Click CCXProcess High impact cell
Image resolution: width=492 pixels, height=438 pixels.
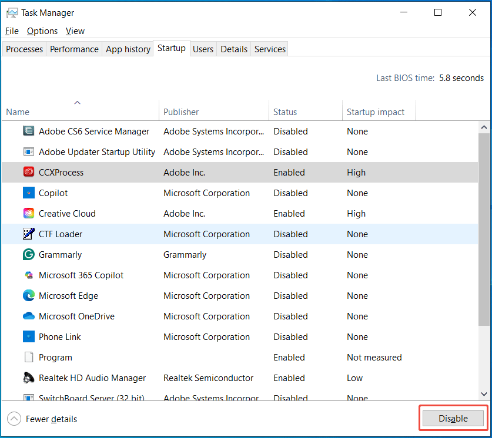tap(356, 172)
